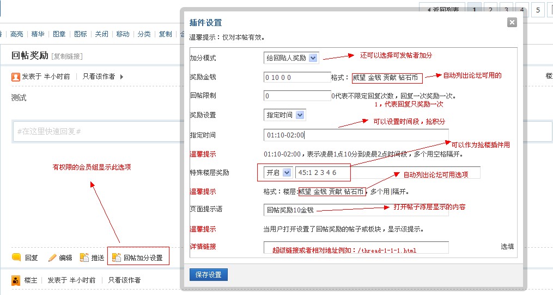
Task: Close the 插件设置 dialog
Action: (512, 22)
